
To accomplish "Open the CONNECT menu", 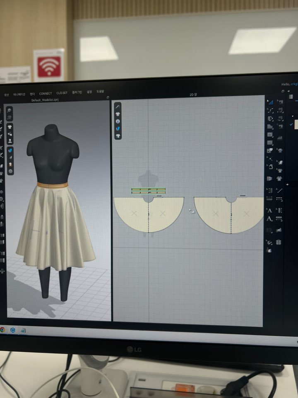I will [x=46, y=93].
